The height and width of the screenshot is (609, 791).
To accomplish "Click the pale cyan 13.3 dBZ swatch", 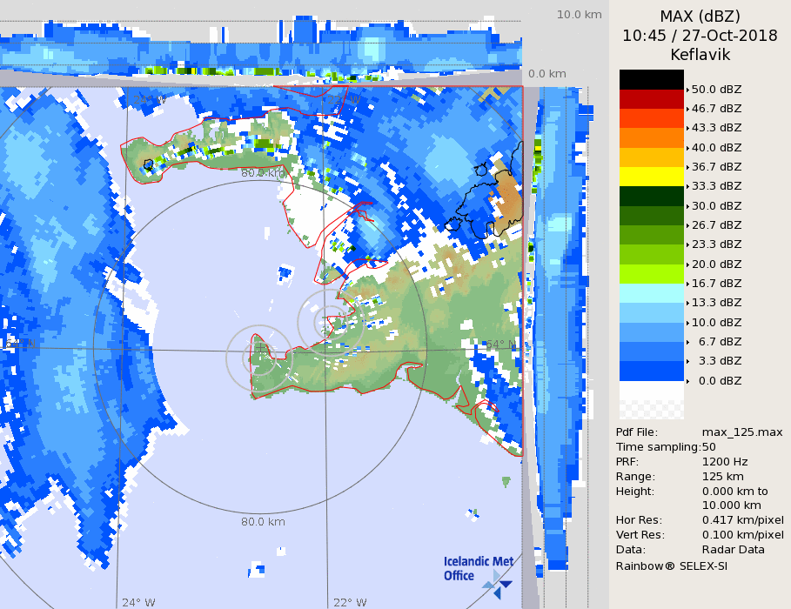I will (x=652, y=293).
